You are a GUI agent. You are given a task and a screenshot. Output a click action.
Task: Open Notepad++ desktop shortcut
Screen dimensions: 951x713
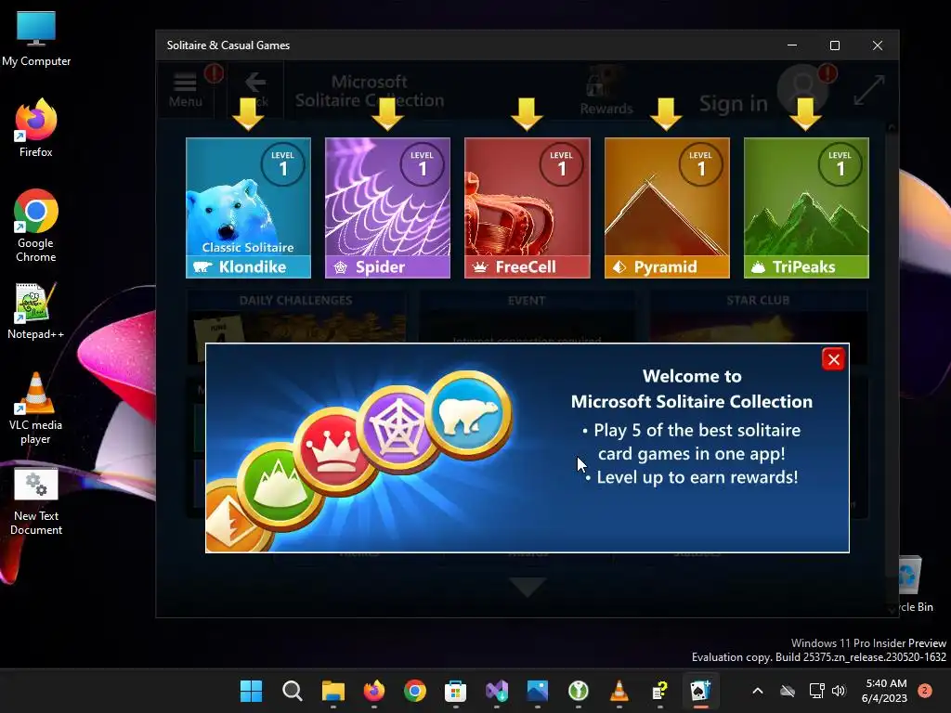[36, 310]
